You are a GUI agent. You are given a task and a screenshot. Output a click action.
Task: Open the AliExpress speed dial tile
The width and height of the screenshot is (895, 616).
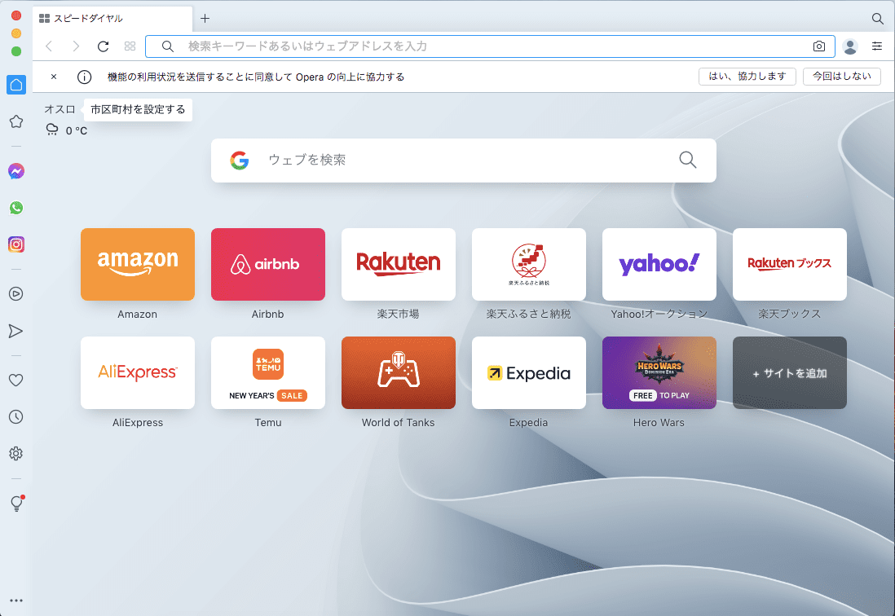point(138,373)
